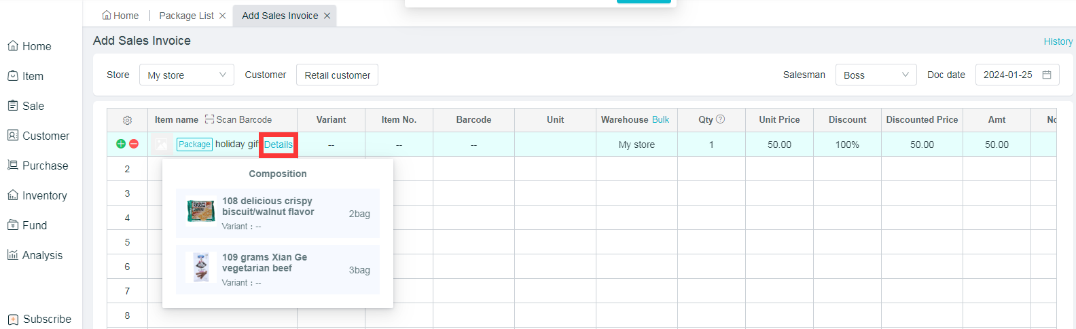This screenshot has height=329, width=1076.
Task: Open the History link
Action: coord(1058,41)
